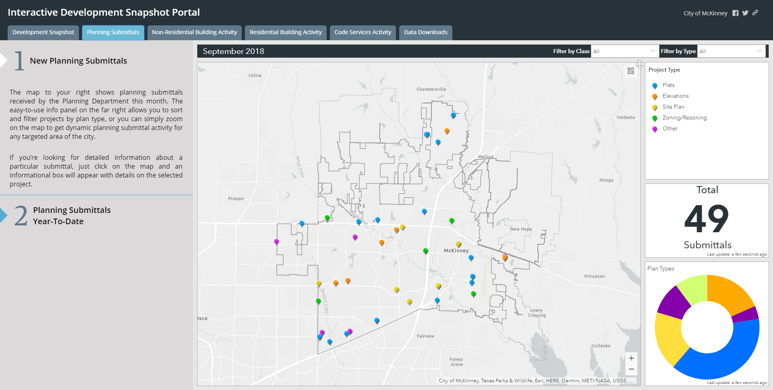The width and height of the screenshot is (773, 390).
Task: Select the yellow pin above McKinney label
Action: click(x=458, y=244)
